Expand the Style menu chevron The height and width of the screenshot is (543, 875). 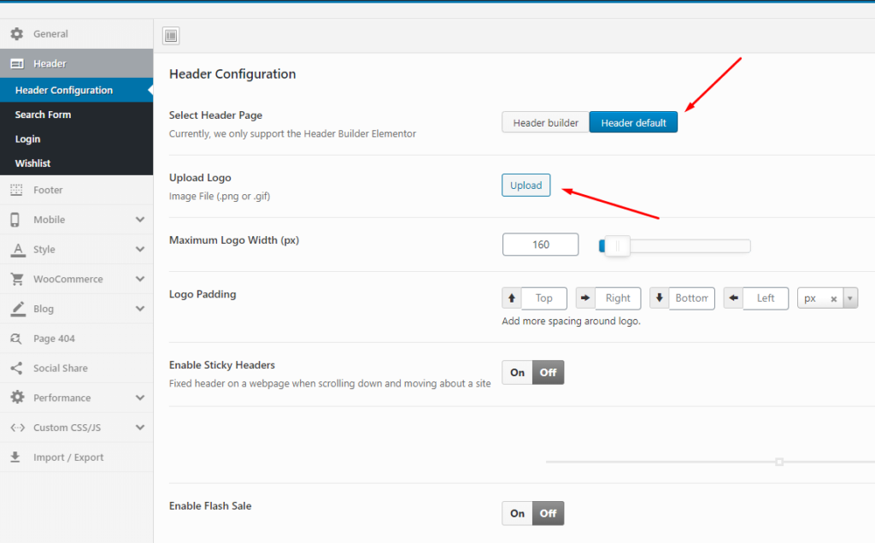[x=140, y=249]
